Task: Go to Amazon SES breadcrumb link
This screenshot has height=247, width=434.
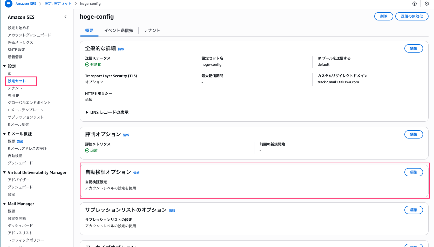Action: coord(26,4)
